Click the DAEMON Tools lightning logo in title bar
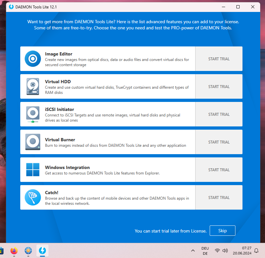 click(11, 7)
